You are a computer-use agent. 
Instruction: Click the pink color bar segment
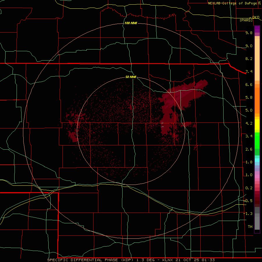[257, 176]
